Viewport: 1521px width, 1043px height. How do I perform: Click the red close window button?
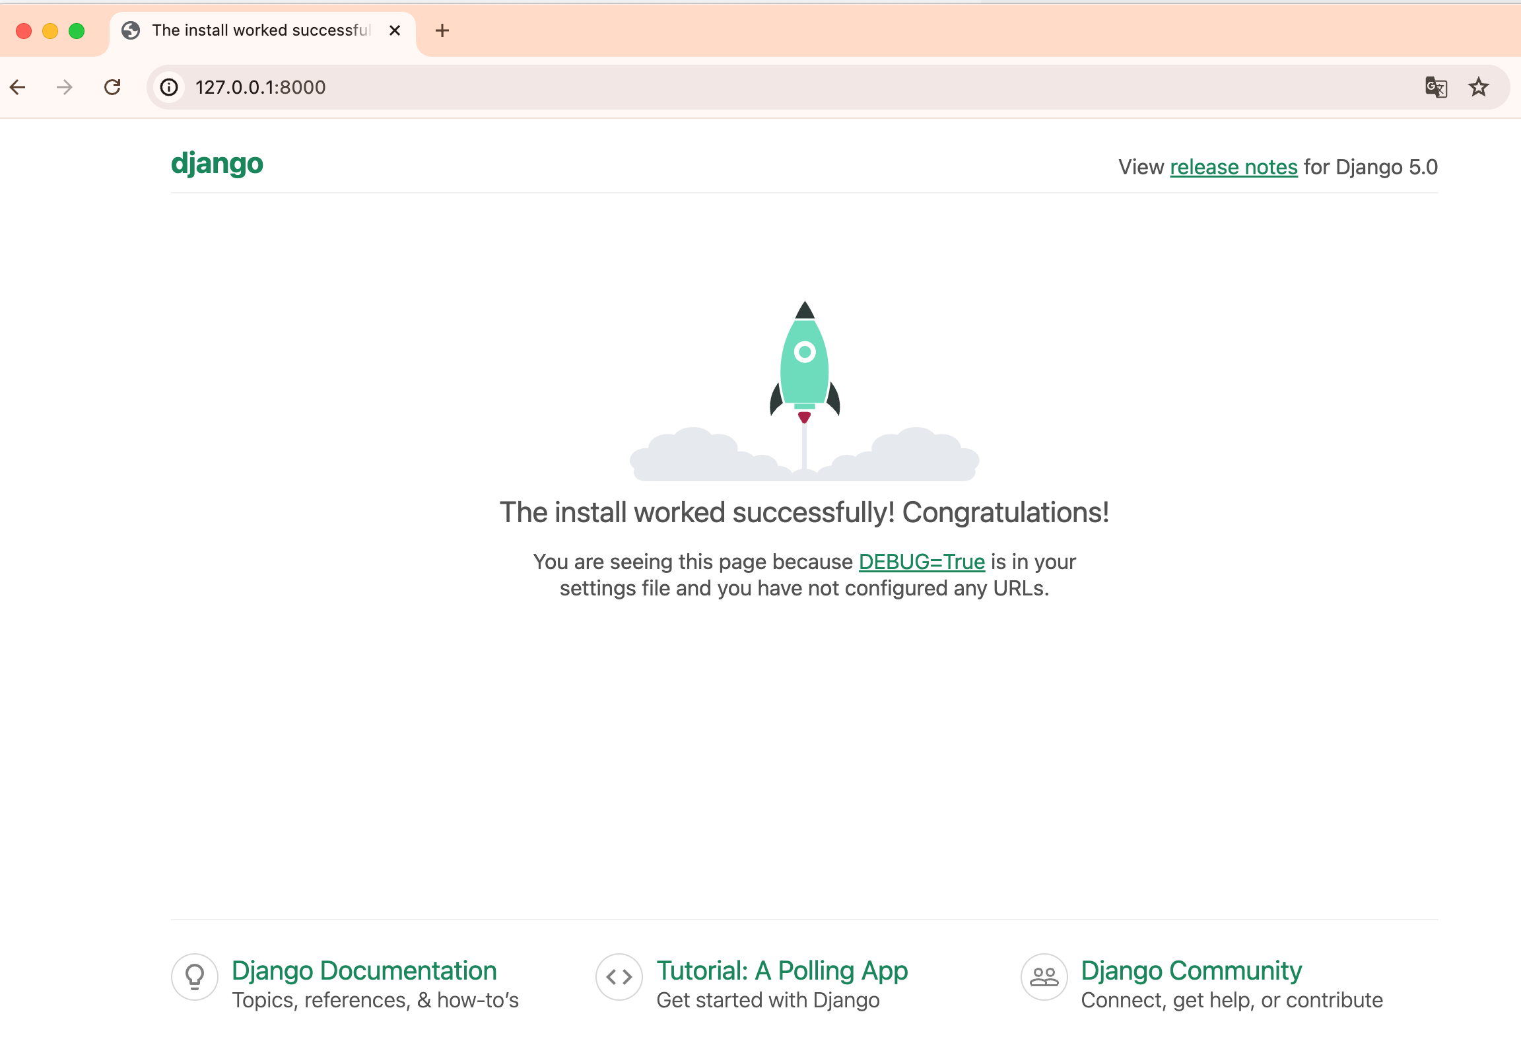[x=24, y=31]
